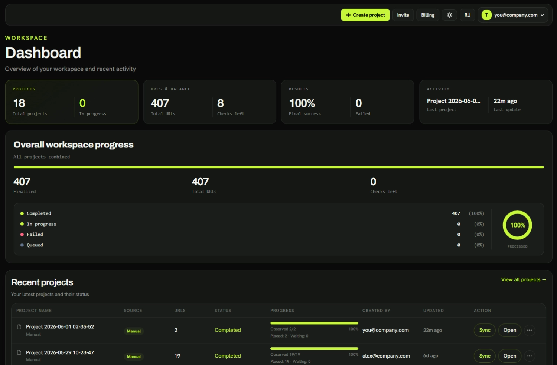Click the URLs column header
This screenshot has width=557, height=365.
click(x=180, y=311)
